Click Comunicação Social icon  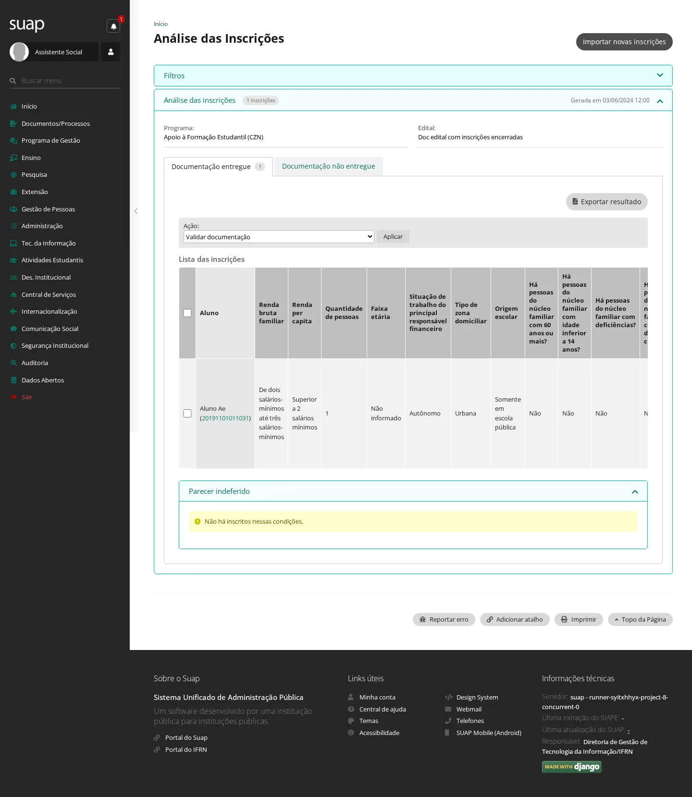pyautogui.click(x=13, y=329)
